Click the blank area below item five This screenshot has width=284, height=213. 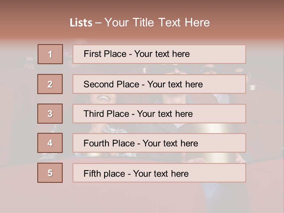tap(142, 198)
